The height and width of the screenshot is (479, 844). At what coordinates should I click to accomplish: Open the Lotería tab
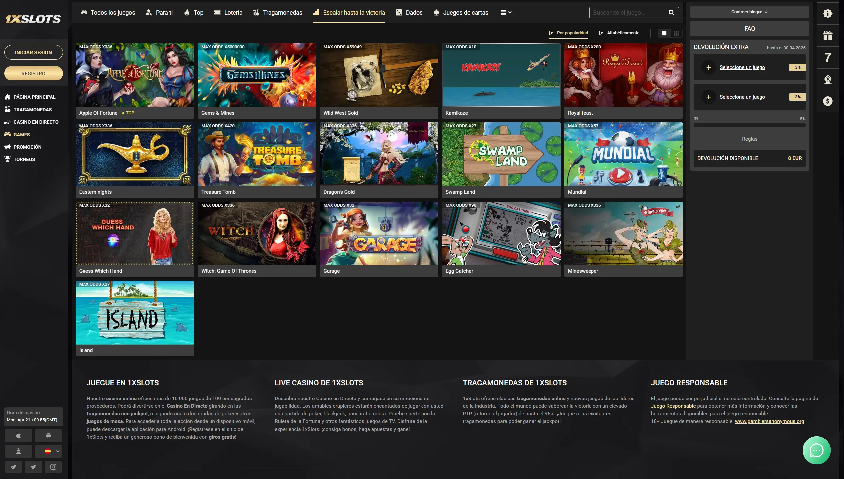[228, 13]
